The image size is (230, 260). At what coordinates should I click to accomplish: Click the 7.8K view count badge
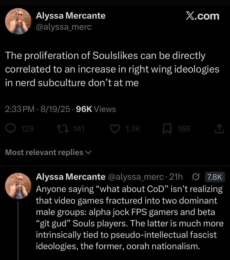[x=215, y=177]
